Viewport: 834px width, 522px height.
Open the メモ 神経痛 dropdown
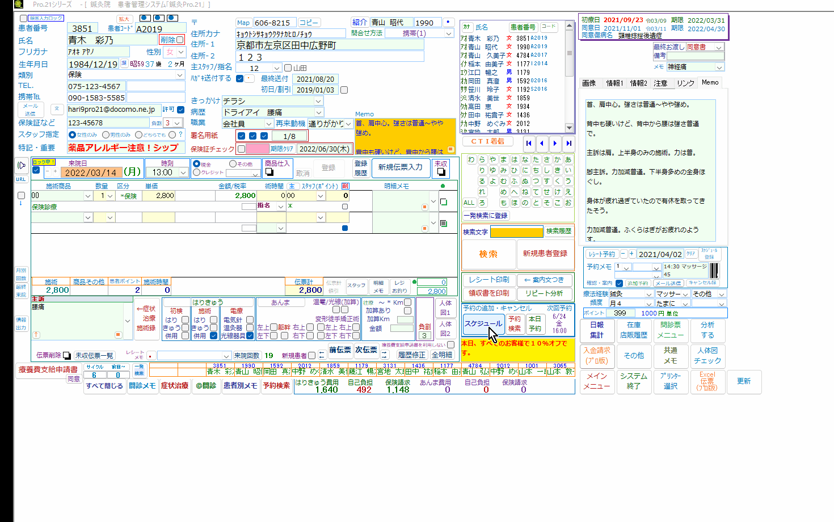click(719, 67)
